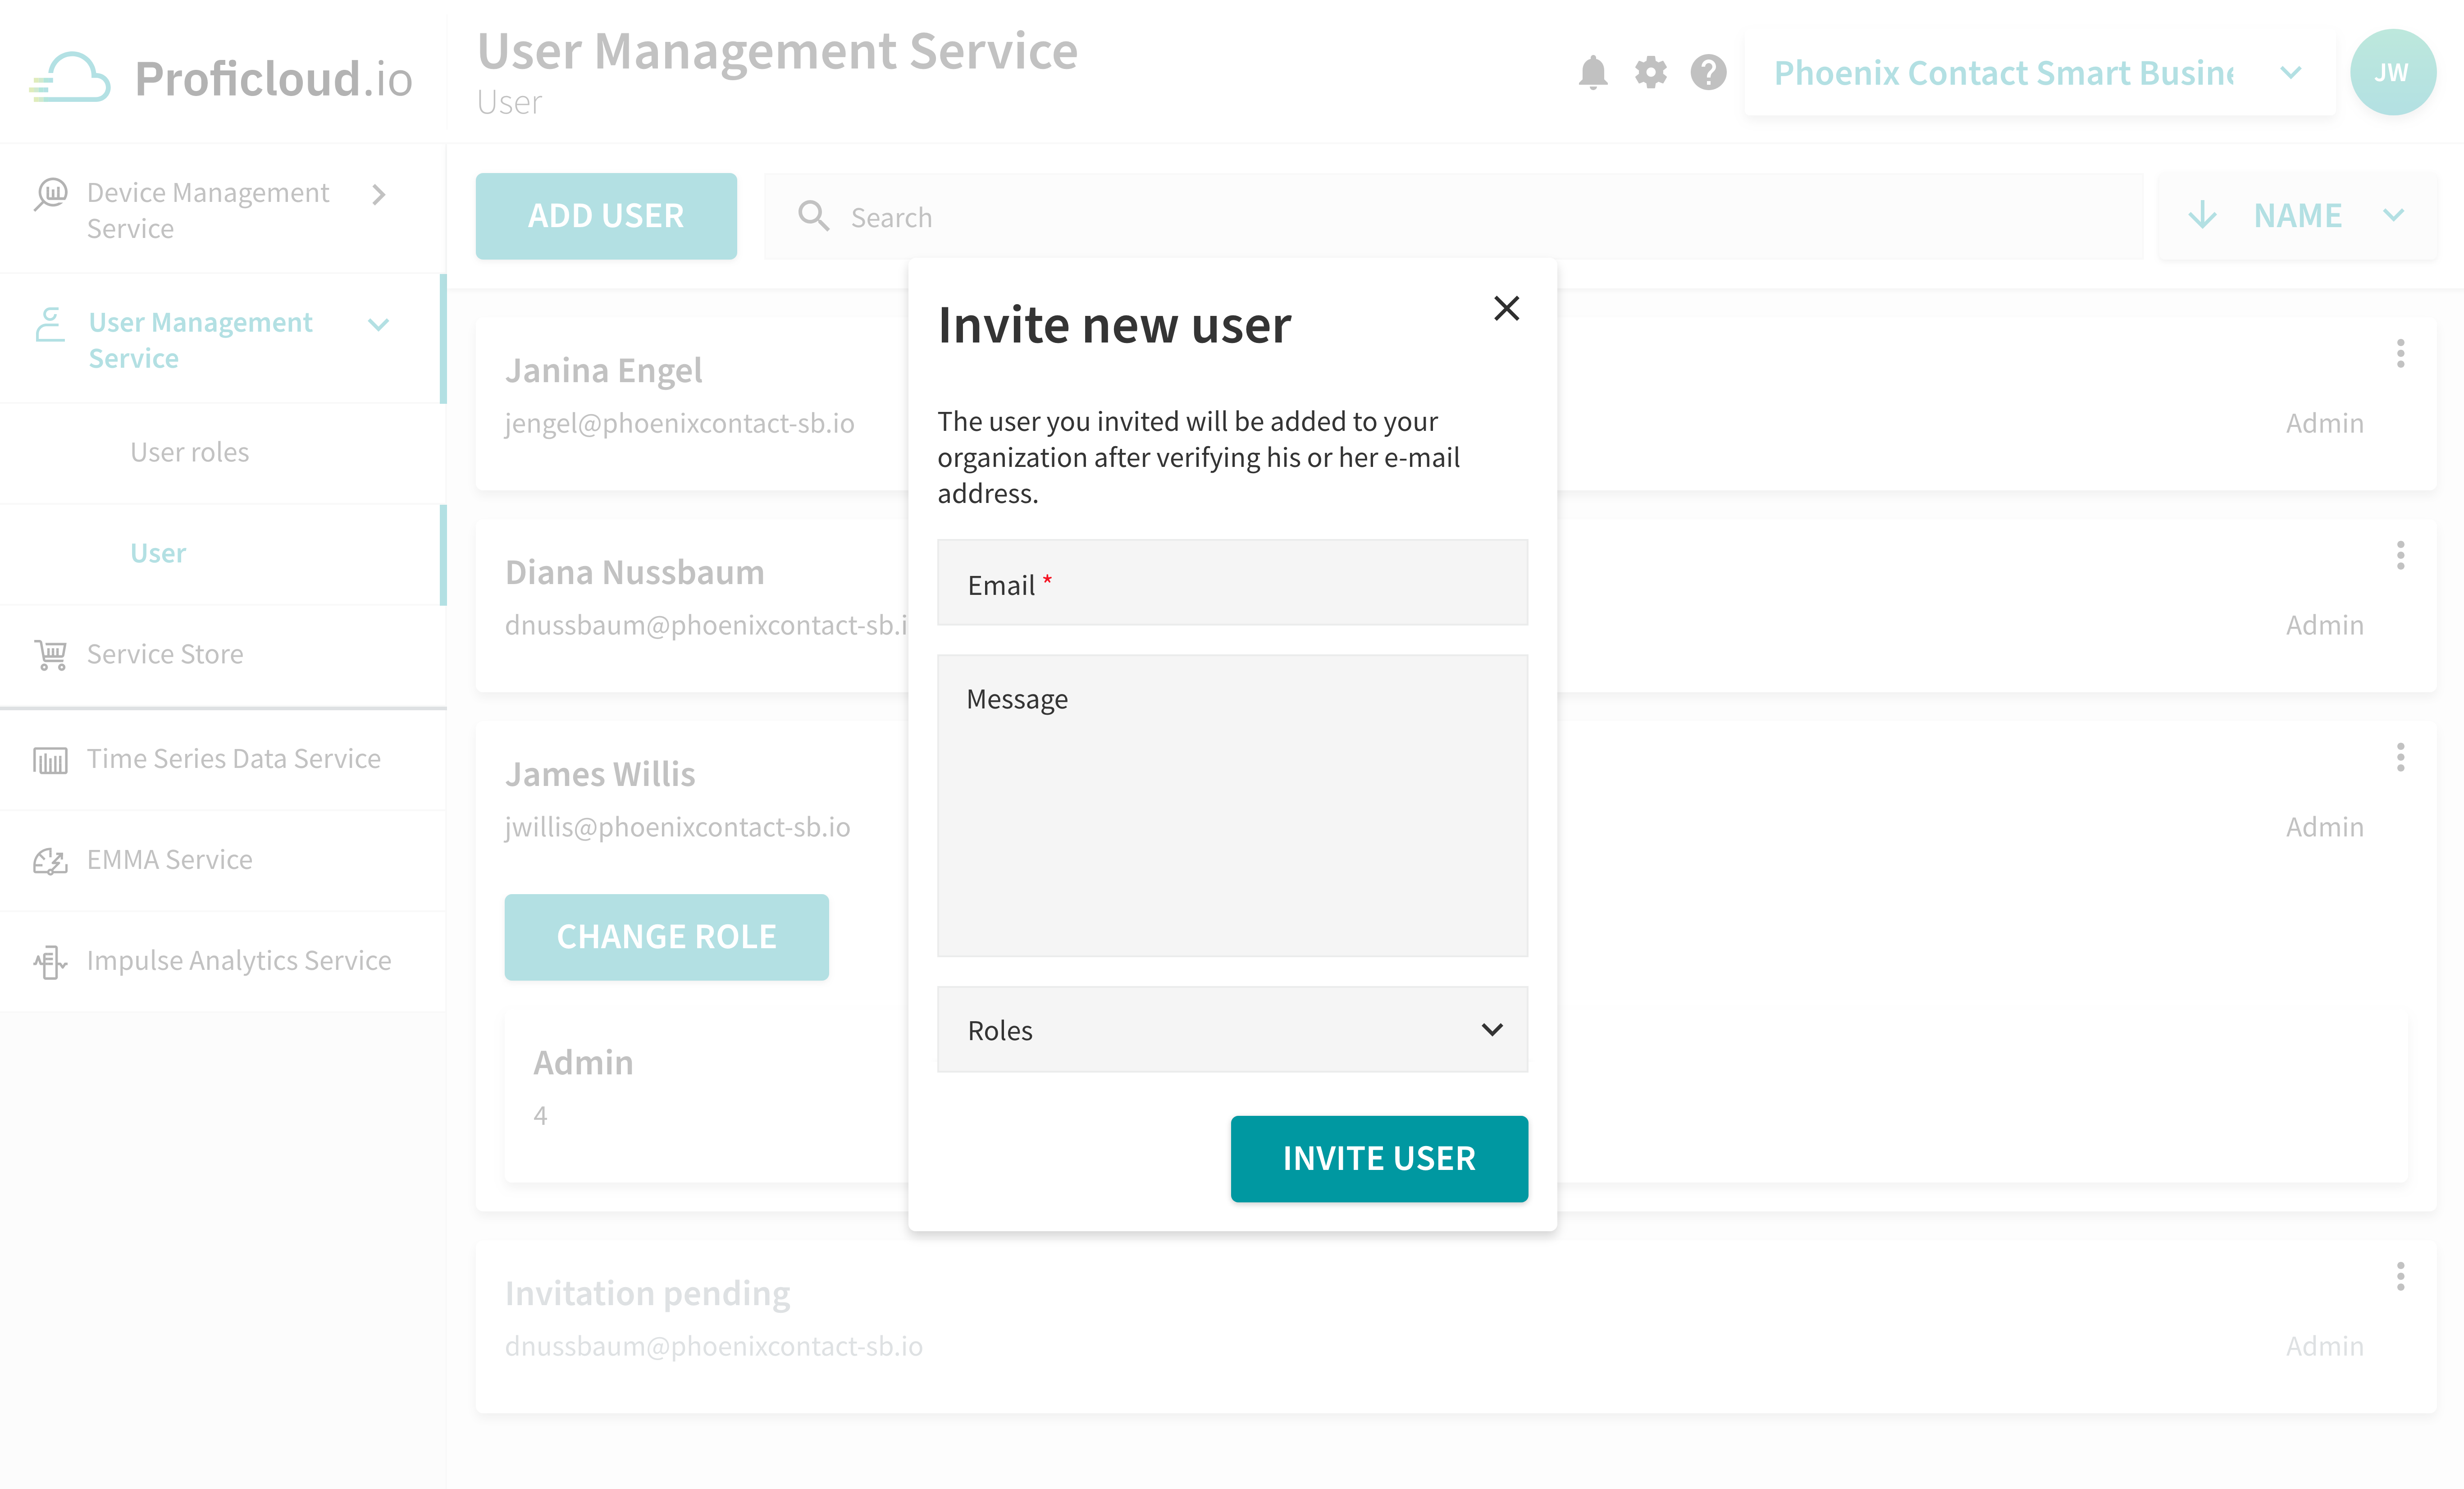This screenshot has width=2464, height=1489.
Task: Close the Invite new user dialog
Action: pos(1506,308)
